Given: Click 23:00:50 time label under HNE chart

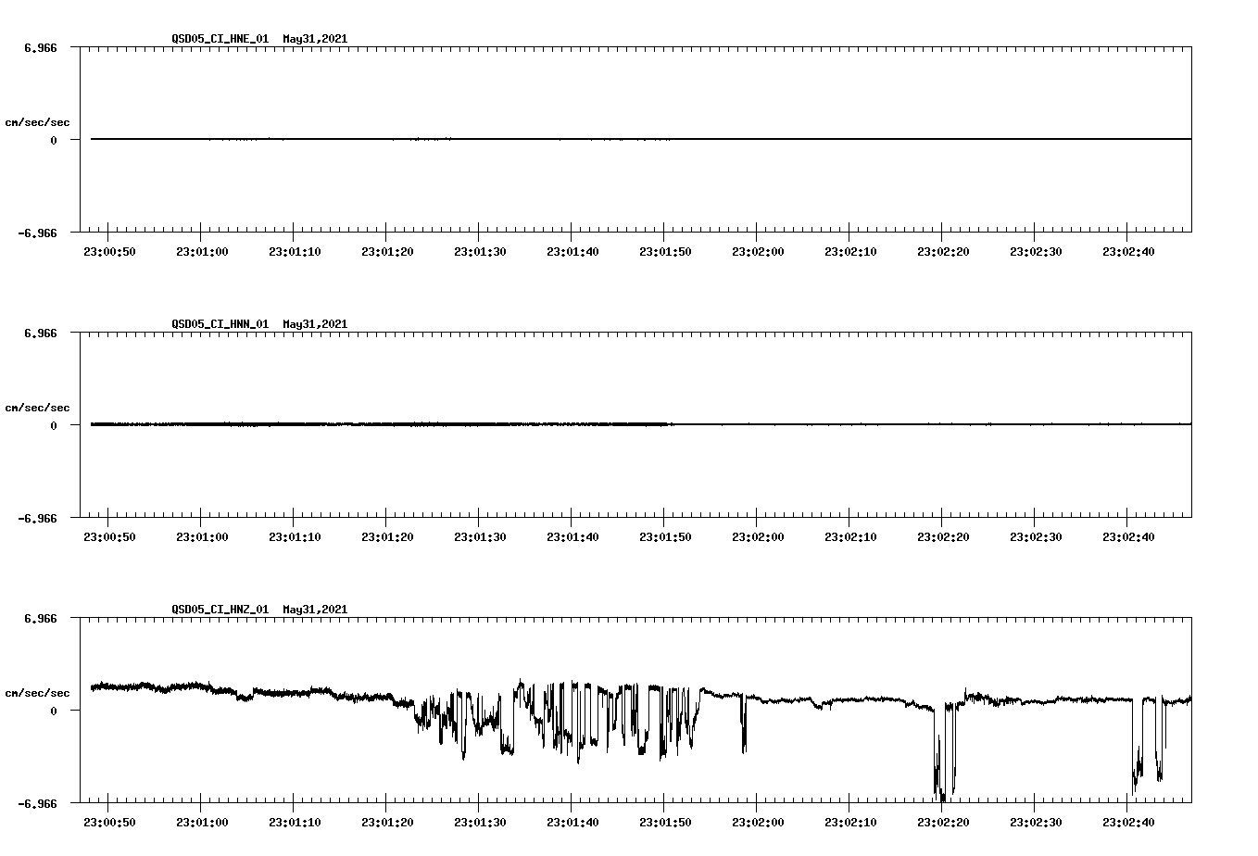Looking at the screenshot, I should pyautogui.click(x=109, y=252).
